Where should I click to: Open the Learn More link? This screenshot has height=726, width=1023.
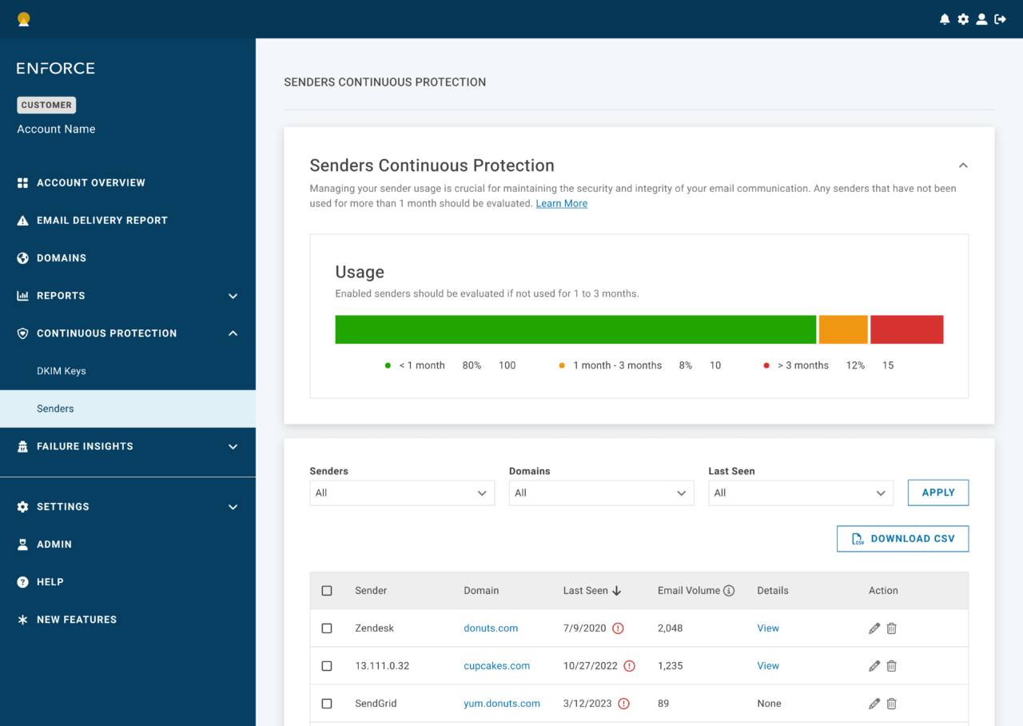(x=561, y=204)
